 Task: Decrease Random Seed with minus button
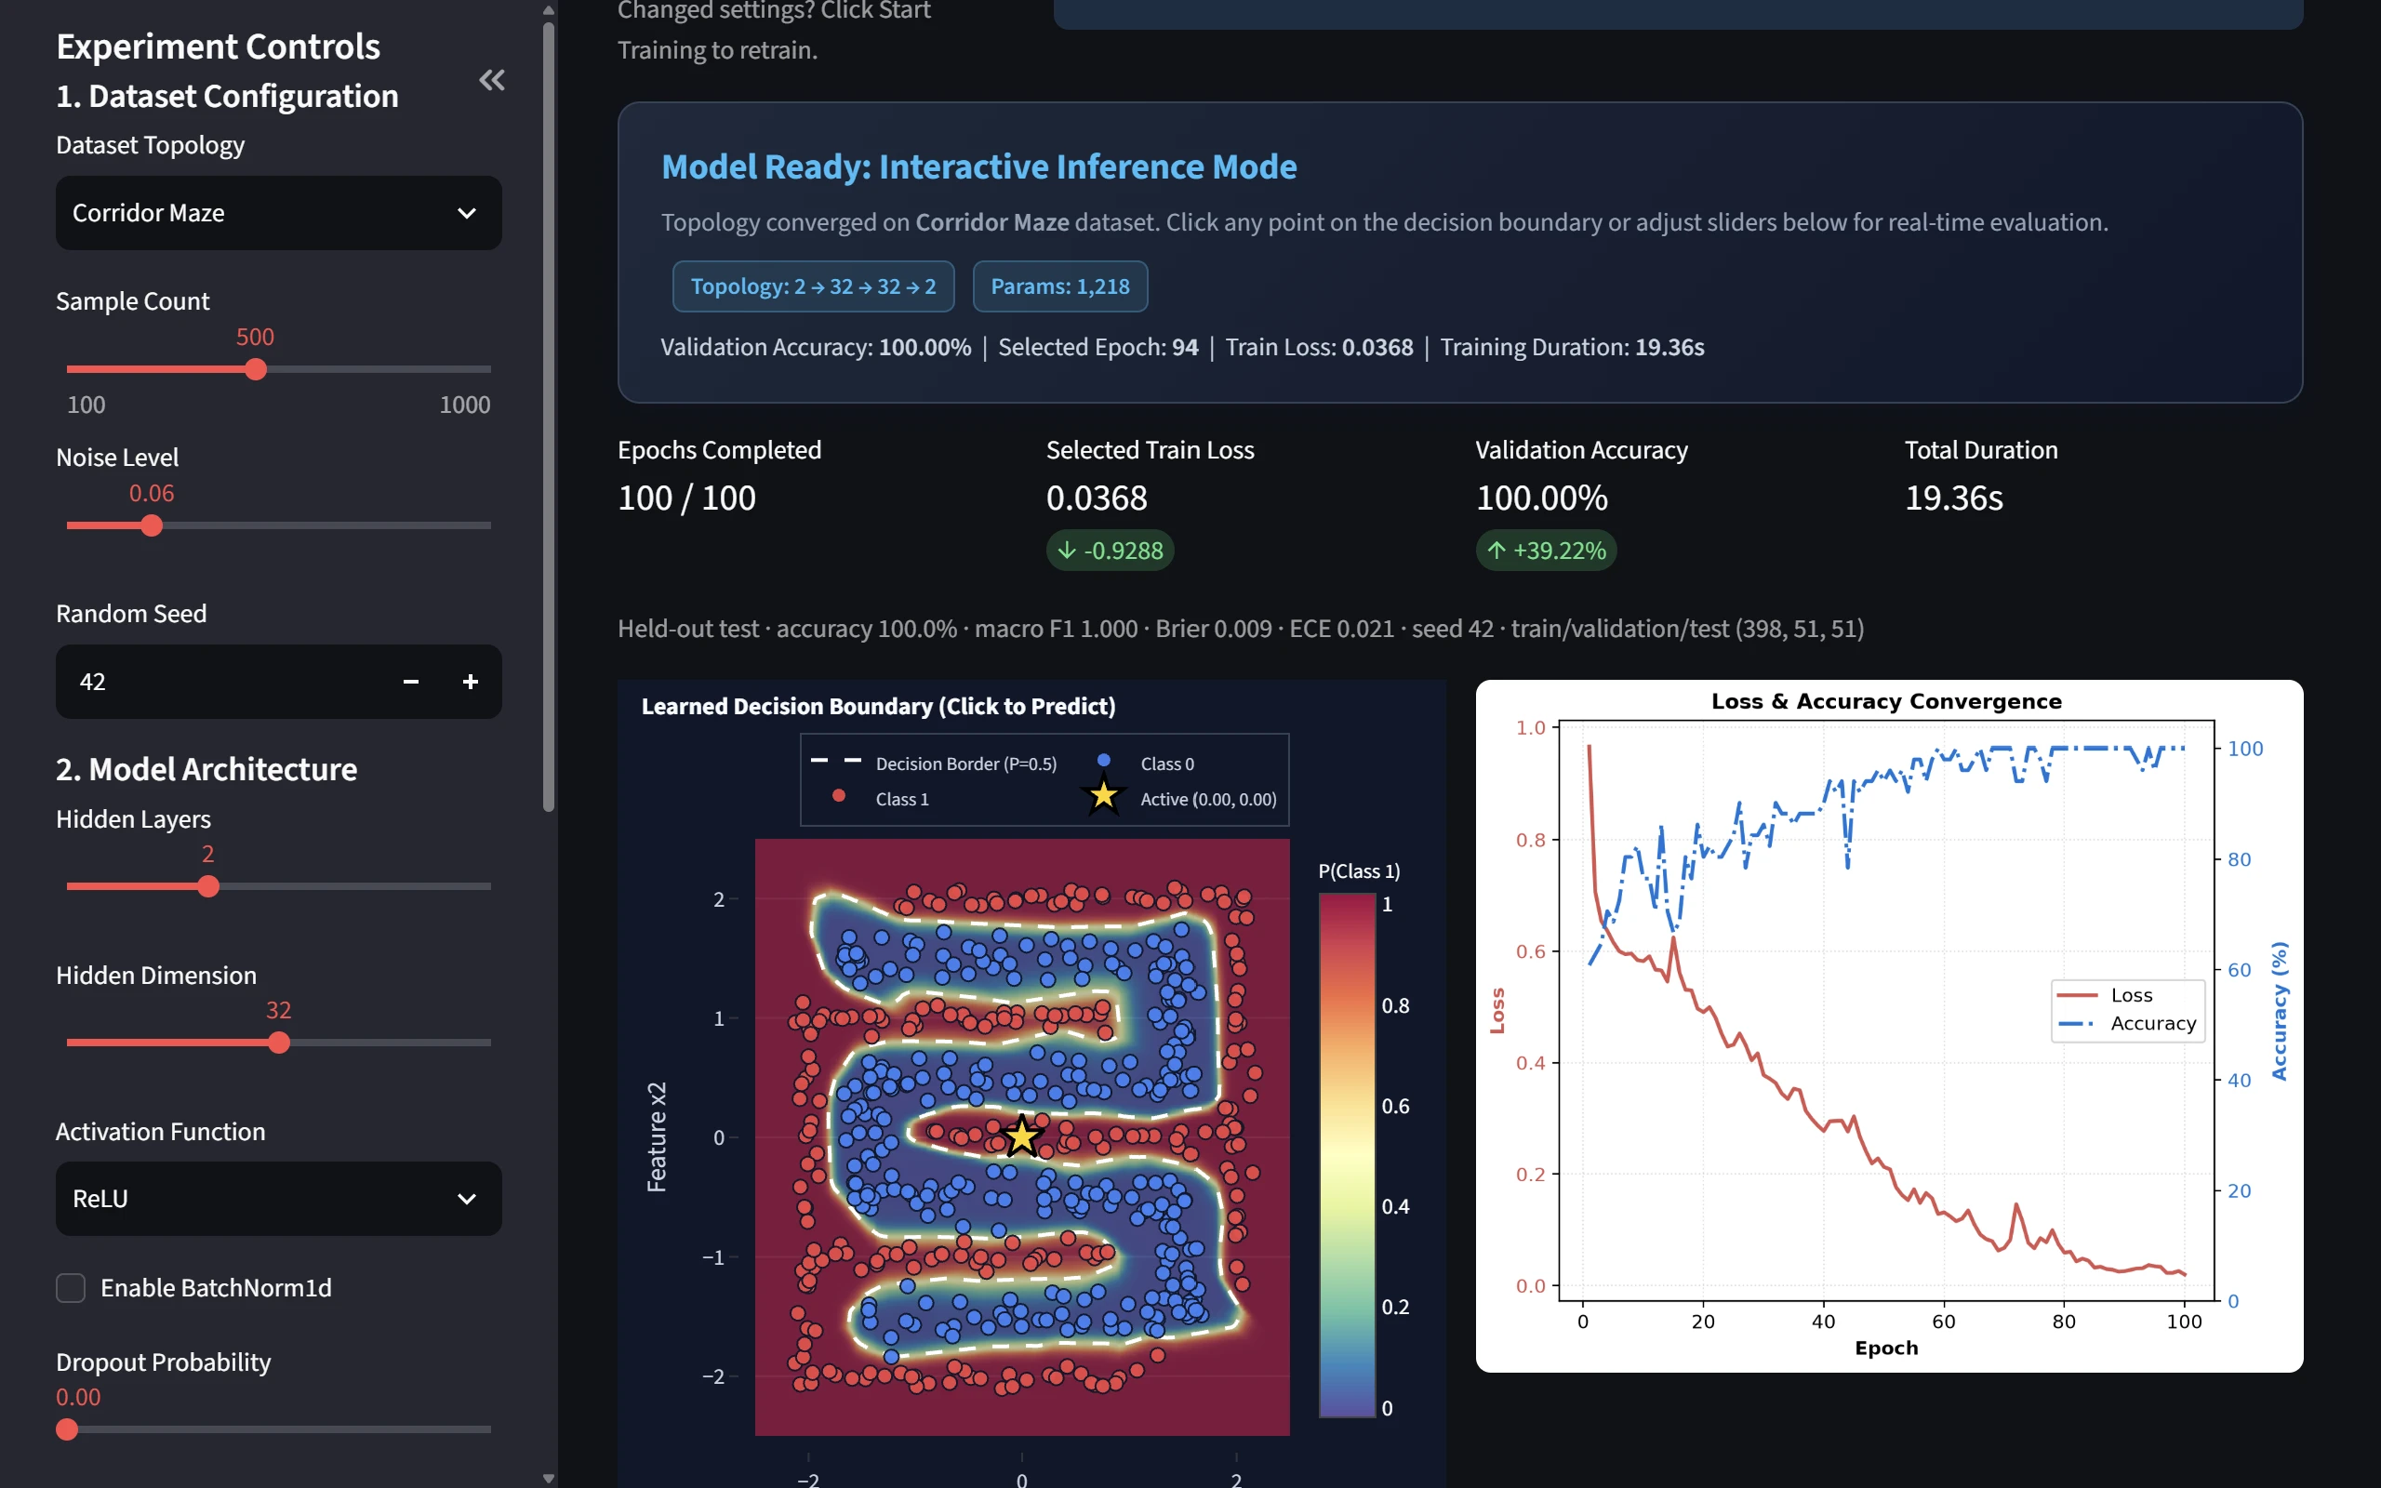pos(411,681)
